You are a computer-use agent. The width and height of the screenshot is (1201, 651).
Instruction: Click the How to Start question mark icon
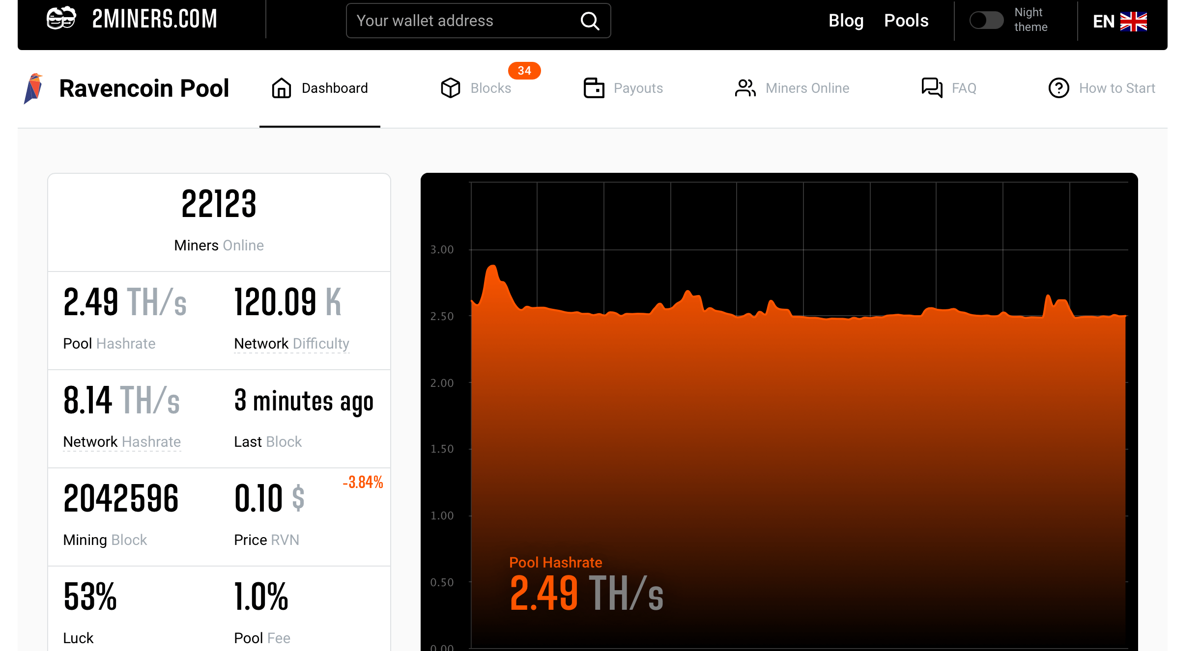click(1058, 87)
